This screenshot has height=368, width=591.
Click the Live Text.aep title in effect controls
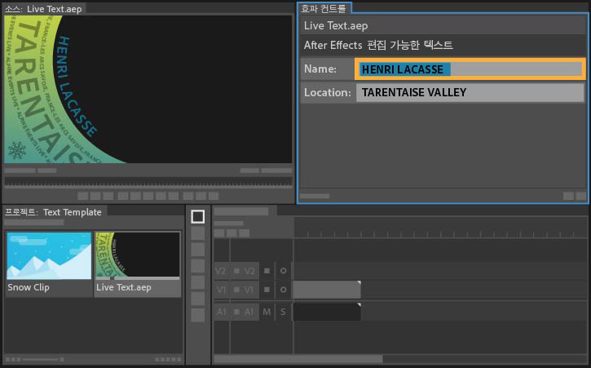tap(336, 25)
